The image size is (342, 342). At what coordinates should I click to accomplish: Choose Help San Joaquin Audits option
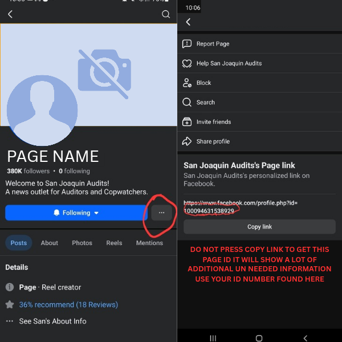(229, 63)
